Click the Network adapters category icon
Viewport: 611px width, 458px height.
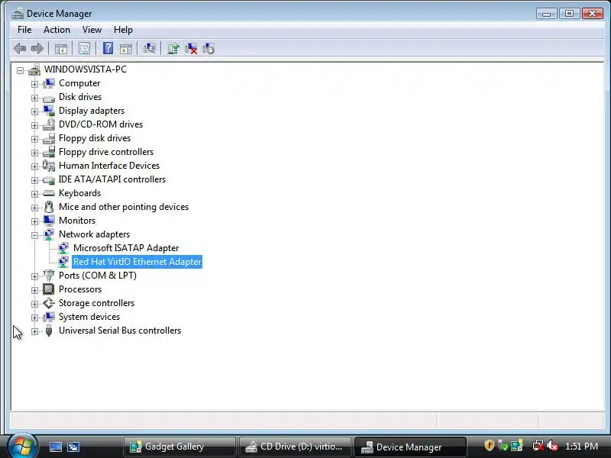pyautogui.click(x=49, y=234)
